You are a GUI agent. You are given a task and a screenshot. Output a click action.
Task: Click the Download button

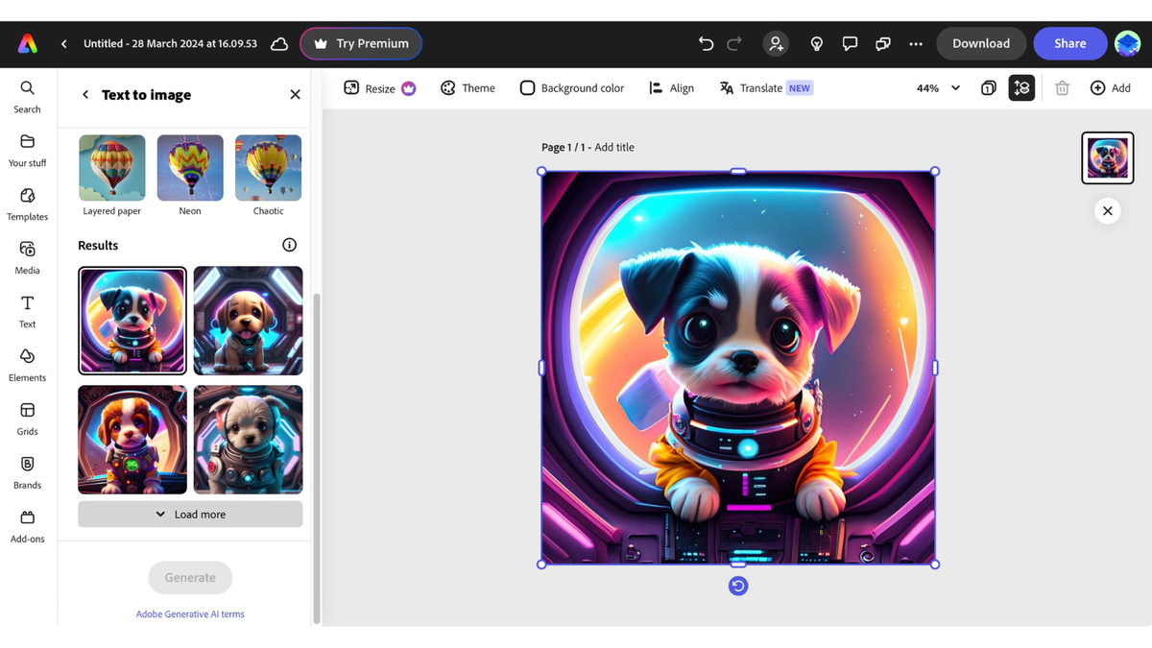(981, 43)
